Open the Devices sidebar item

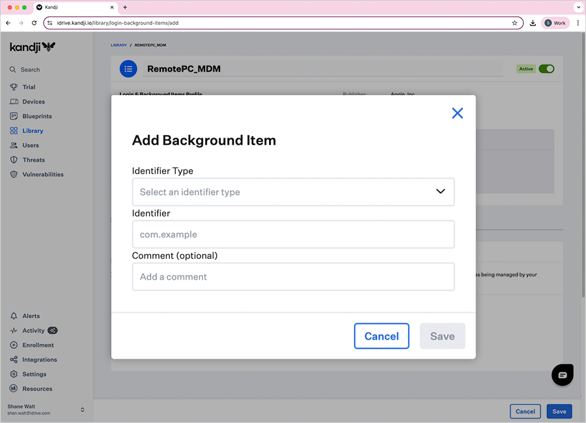(x=33, y=102)
